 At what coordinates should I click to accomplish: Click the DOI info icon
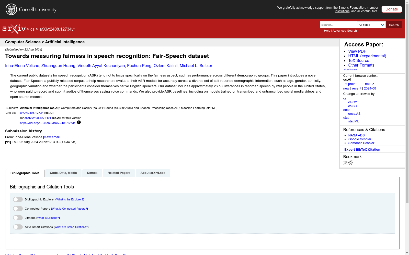(x=79, y=122)
